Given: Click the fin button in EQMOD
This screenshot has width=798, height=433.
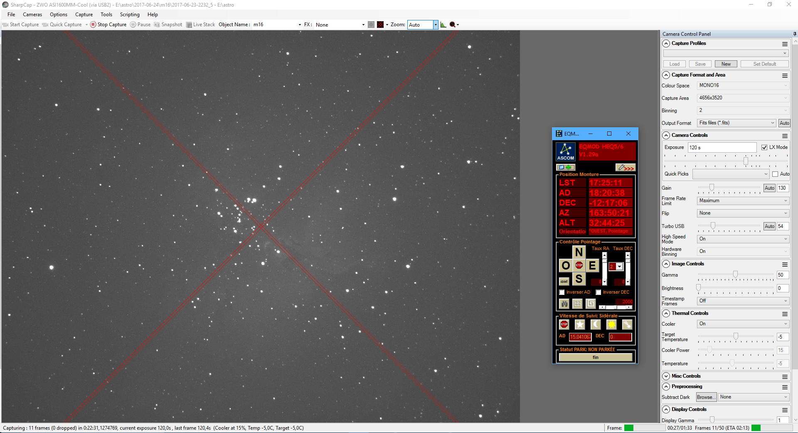Looking at the screenshot, I should pos(596,357).
